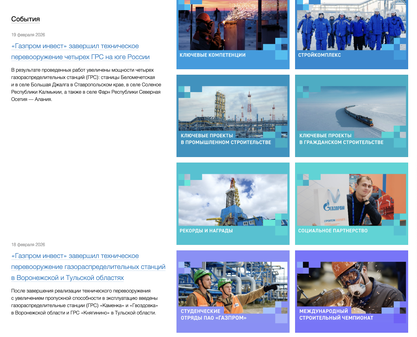Click «Ключевые проекты в промышленном строительстве» caption

(x=226, y=139)
